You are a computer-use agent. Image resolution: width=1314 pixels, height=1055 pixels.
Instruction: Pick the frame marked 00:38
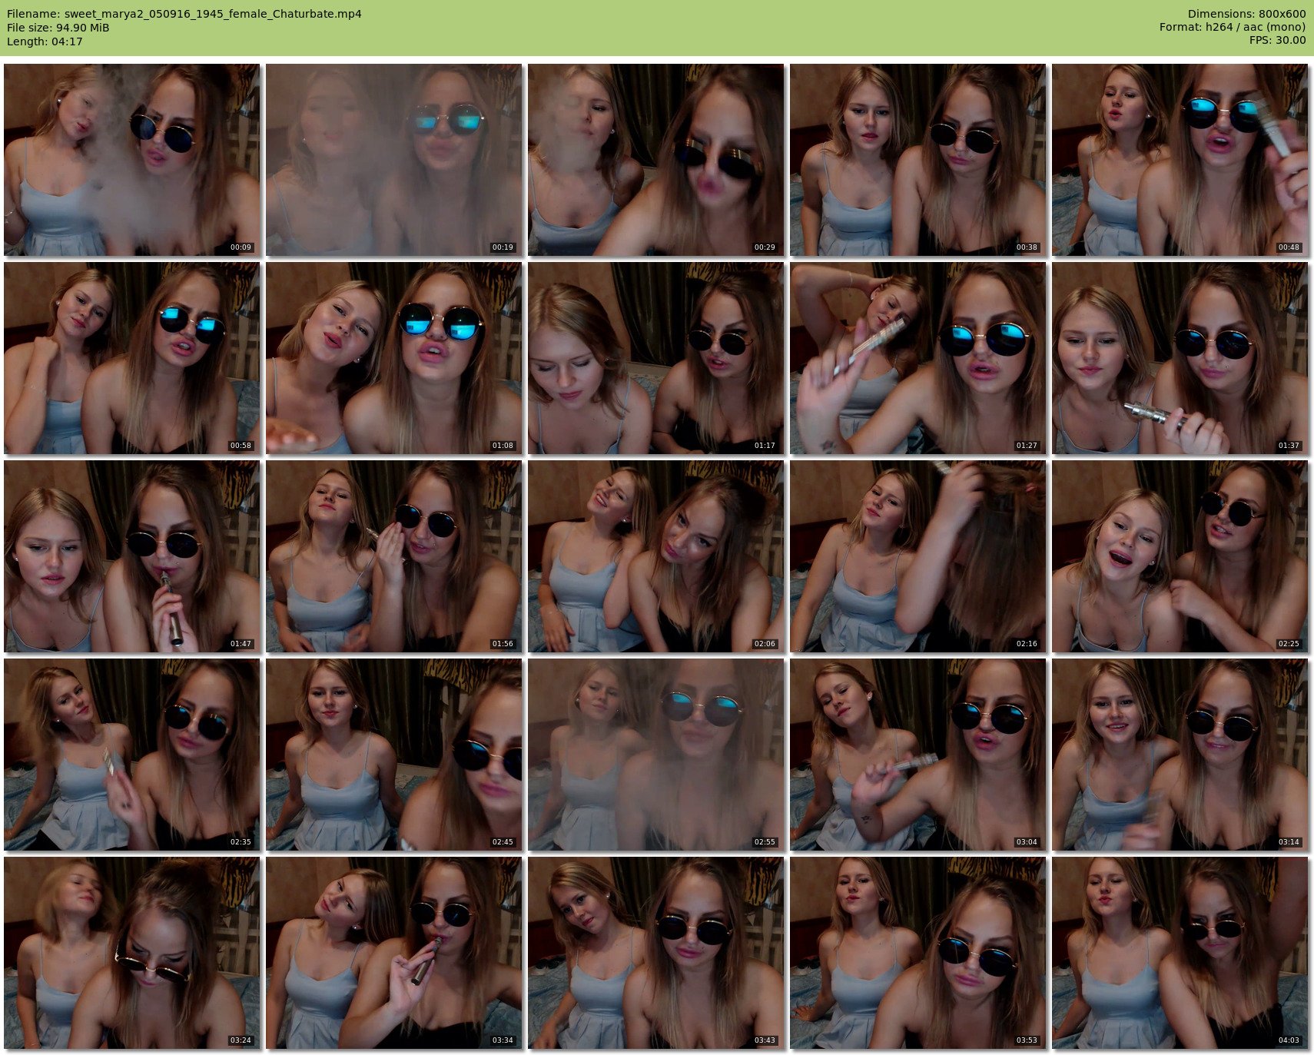tap(917, 160)
